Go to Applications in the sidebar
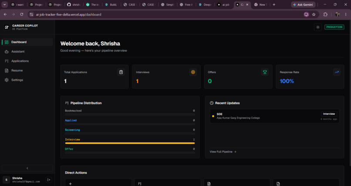351x186 pixels. 27,61
